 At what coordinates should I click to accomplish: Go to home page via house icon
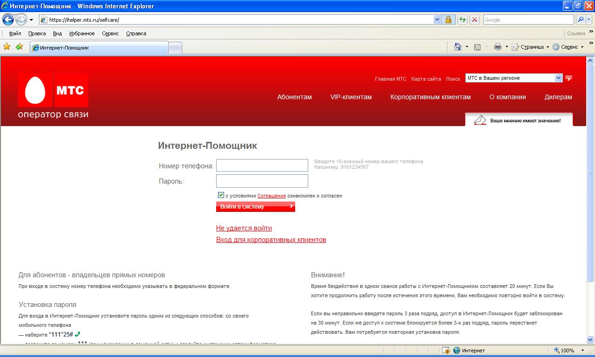[458, 47]
